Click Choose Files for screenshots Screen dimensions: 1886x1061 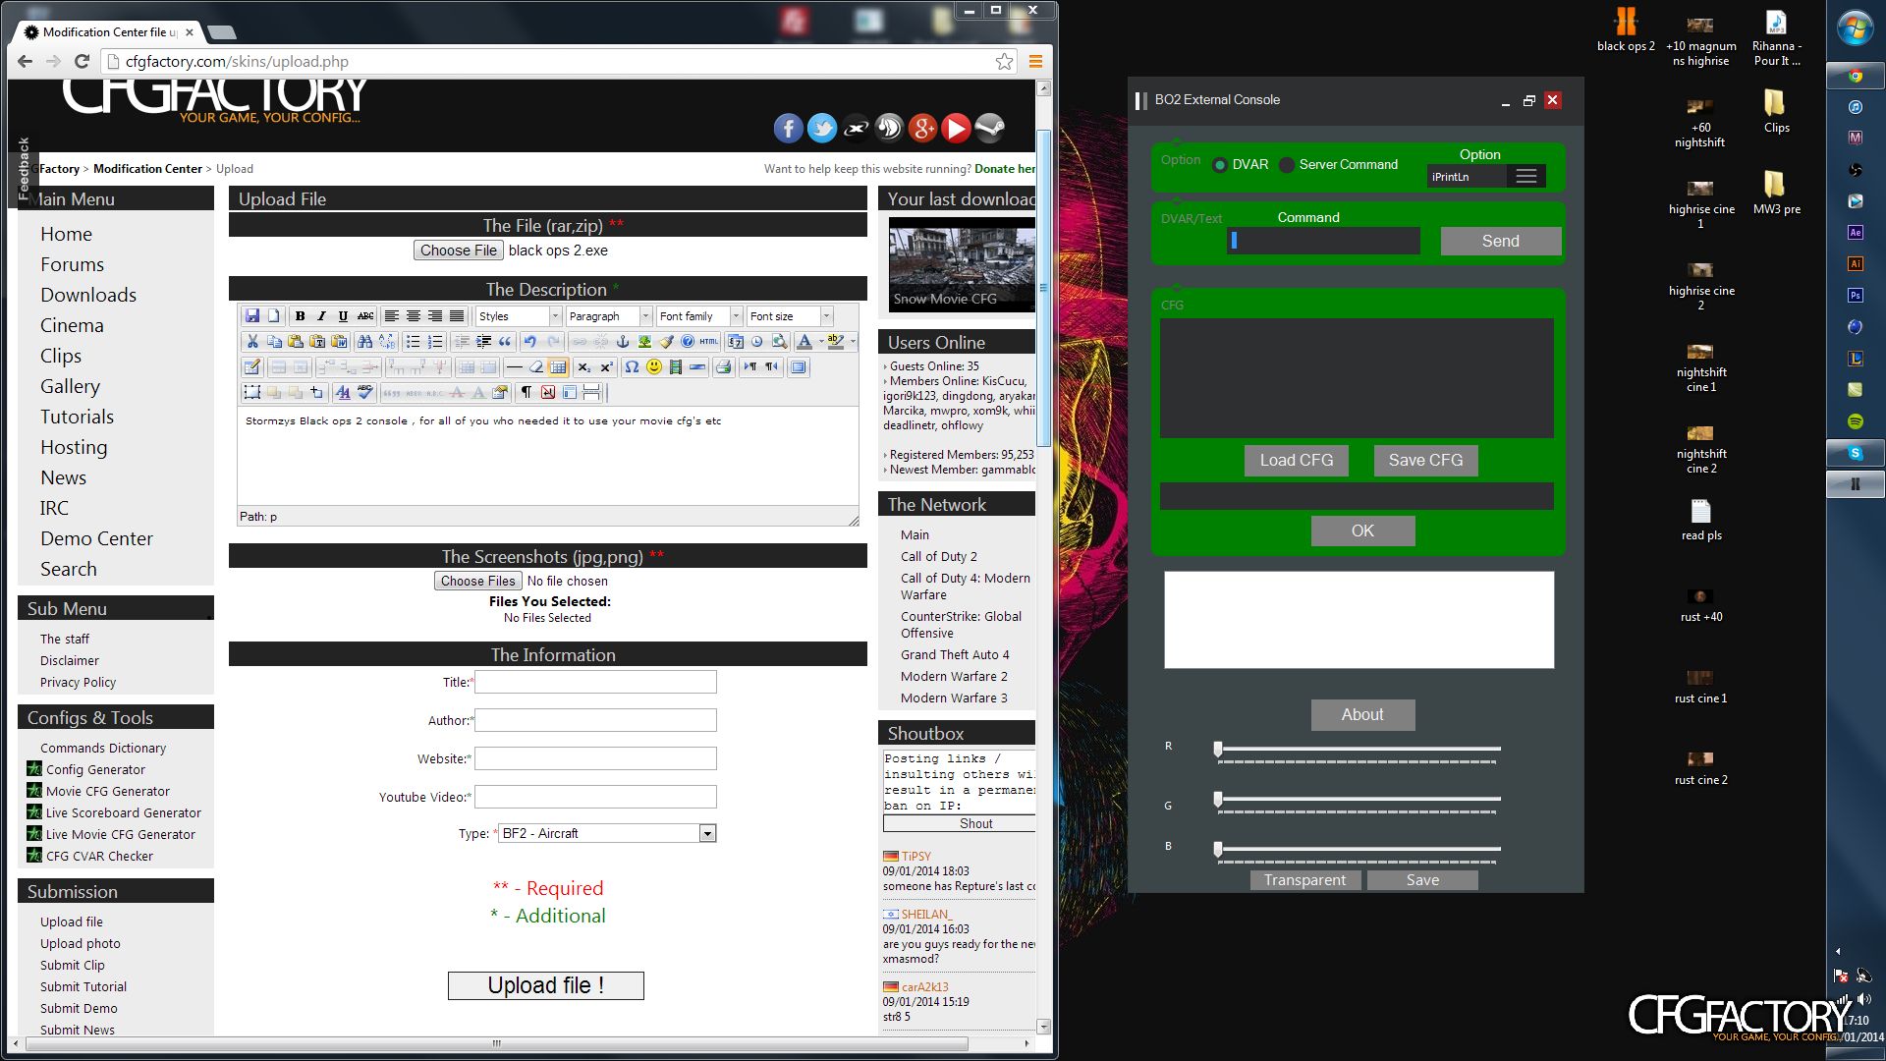coord(477,581)
